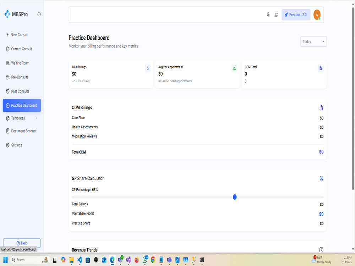
Task: Click the Medication Reviews label
Action: (x=84, y=137)
